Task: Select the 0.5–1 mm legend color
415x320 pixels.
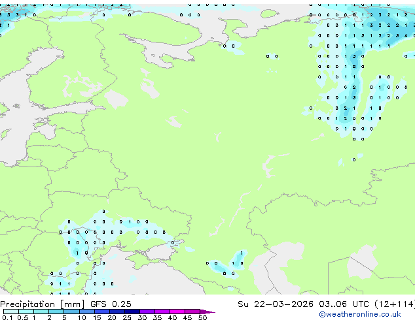Action: [x=26, y=312]
